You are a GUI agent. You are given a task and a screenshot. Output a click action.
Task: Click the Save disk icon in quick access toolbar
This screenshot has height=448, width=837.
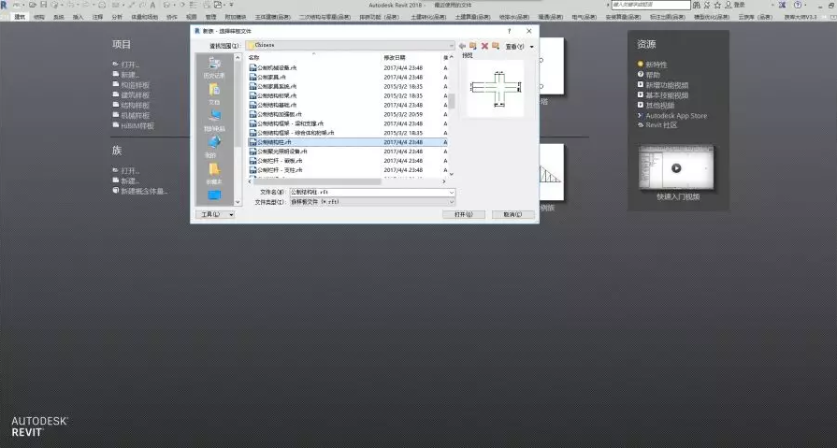(x=44, y=5)
